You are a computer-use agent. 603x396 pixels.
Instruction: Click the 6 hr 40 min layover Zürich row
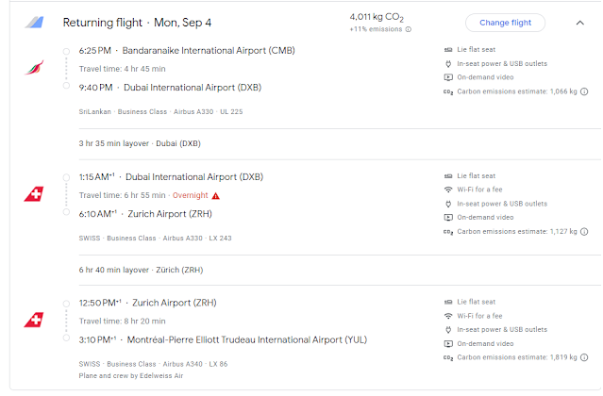(x=139, y=270)
